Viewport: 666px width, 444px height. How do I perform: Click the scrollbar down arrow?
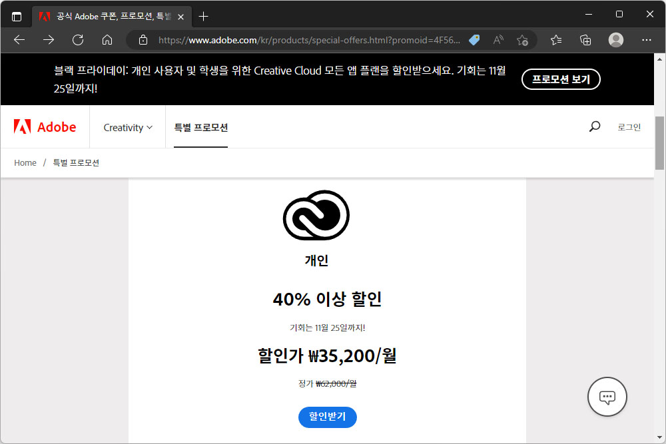point(659,437)
